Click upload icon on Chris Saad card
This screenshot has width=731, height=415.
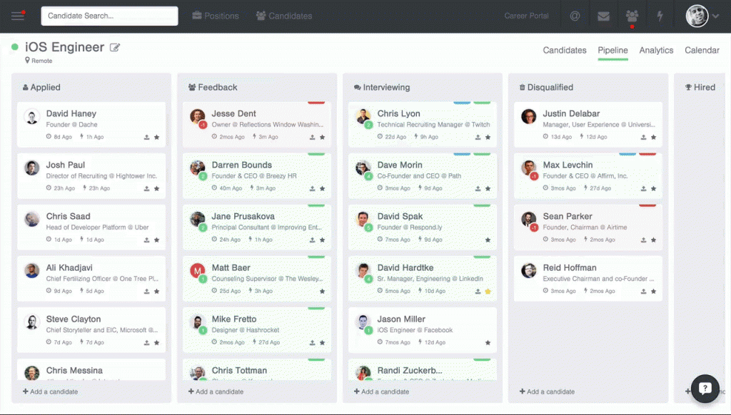pos(146,240)
